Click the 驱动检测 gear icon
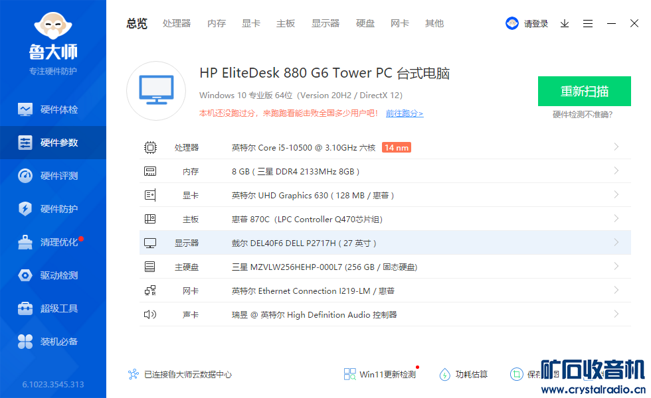The height and width of the screenshot is (398, 651). point(25,275)
